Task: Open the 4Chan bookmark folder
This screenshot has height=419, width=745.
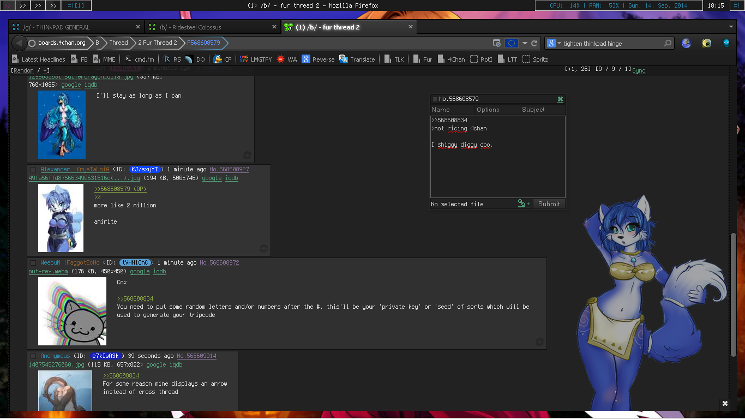Action: (x=452, y=59)
